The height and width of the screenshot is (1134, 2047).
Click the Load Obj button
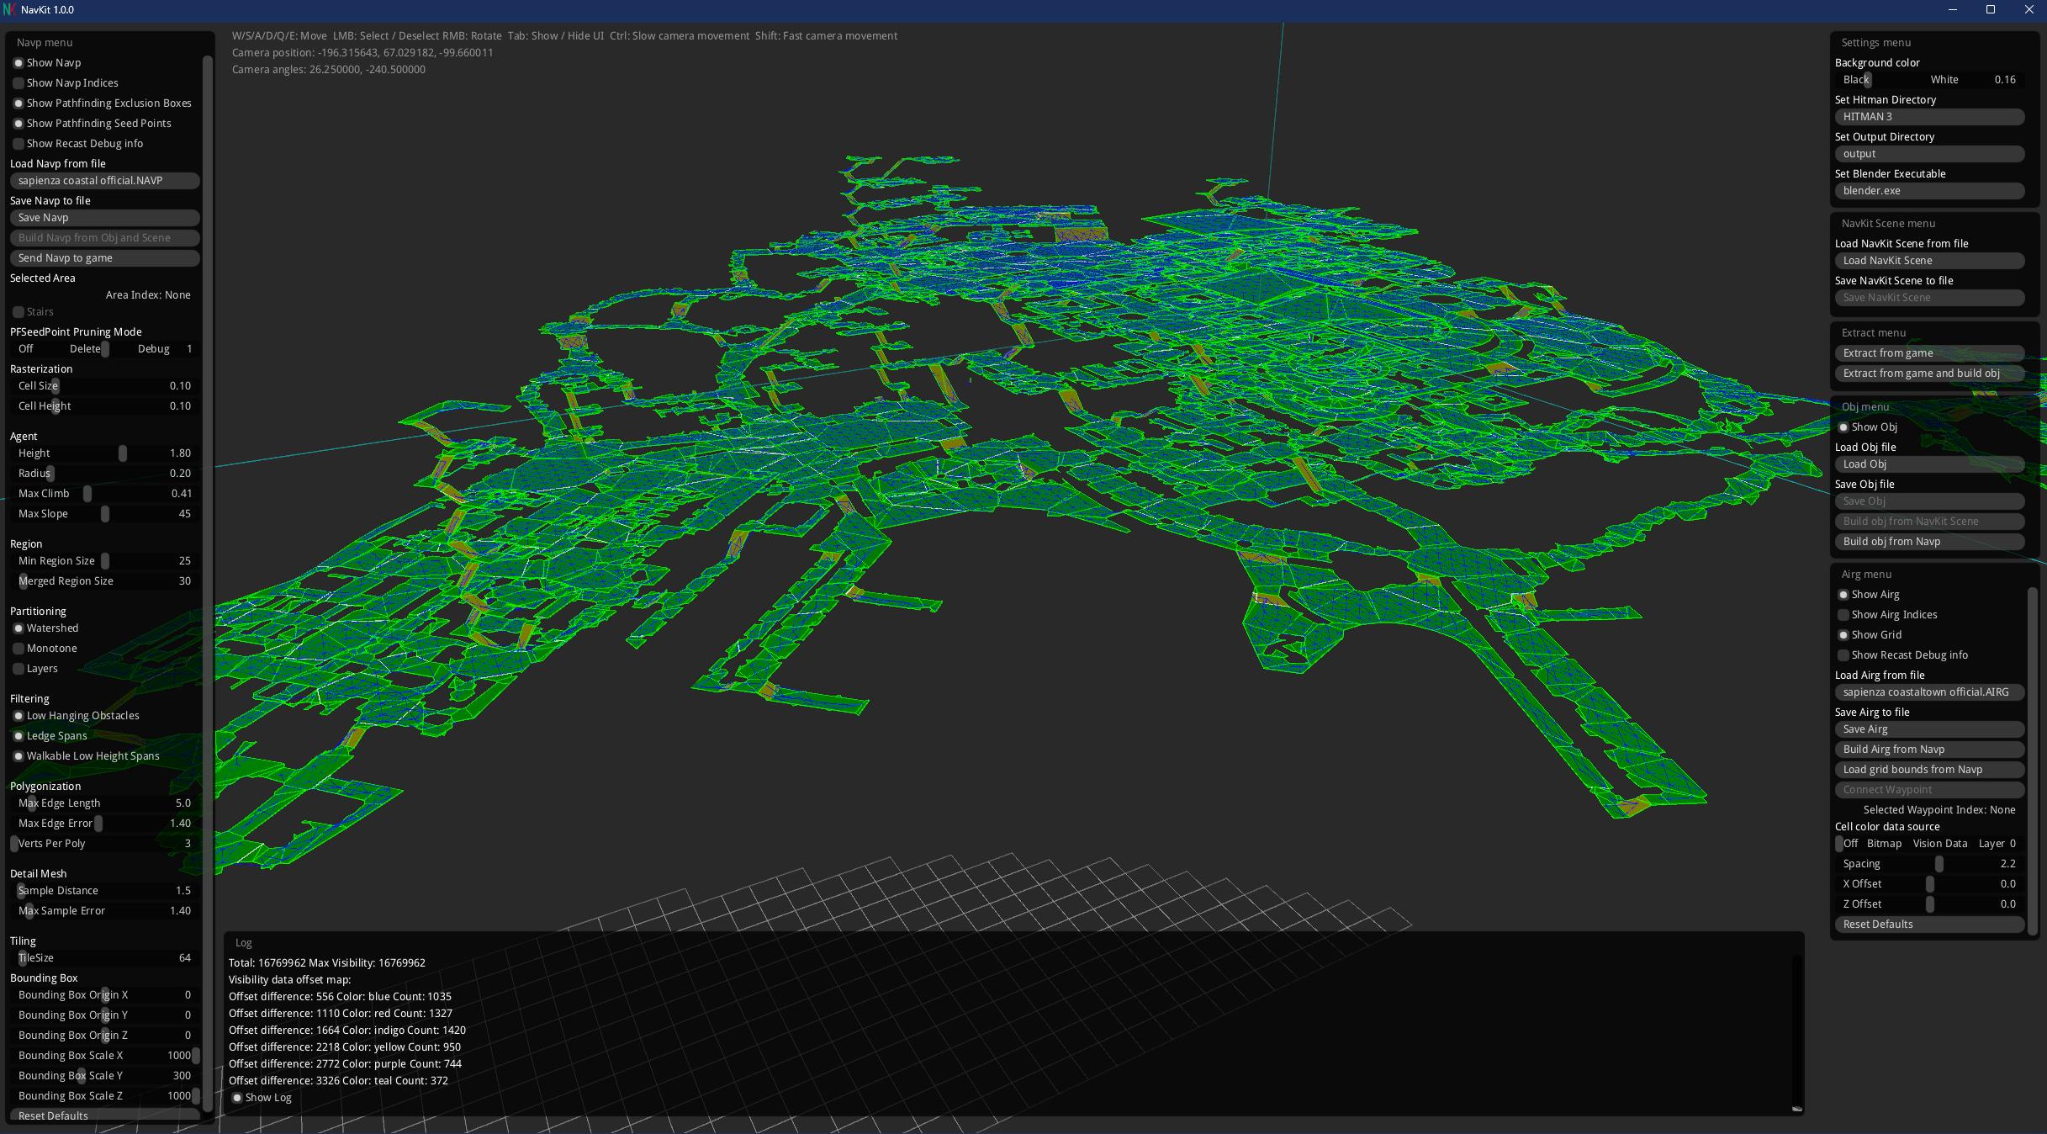(x=1929, y=464)
